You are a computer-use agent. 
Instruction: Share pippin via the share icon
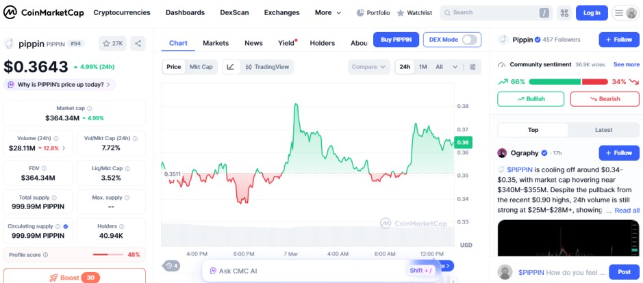pyautogui.click(x=138, y=44)
